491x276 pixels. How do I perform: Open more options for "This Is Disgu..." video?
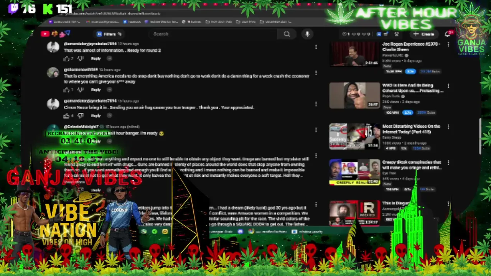pos(448,204)
